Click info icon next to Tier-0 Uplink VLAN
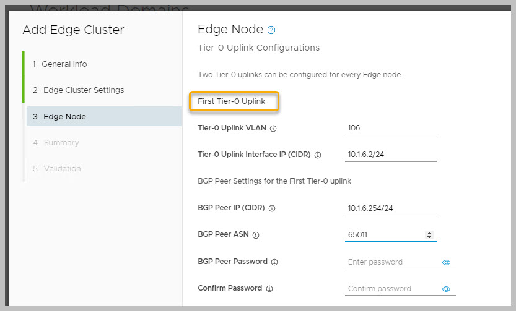The image size is (516, 311). [x=273, y=129]
